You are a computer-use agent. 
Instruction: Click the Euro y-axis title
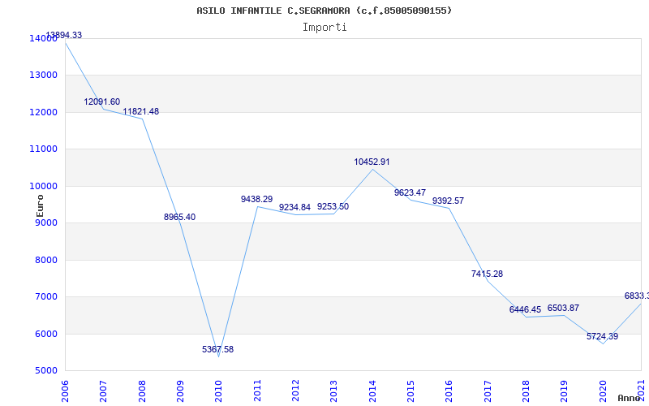[x=40, y=206]
